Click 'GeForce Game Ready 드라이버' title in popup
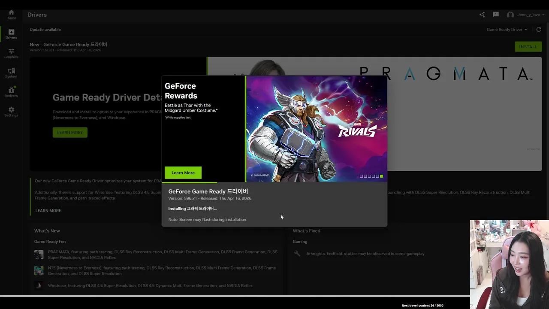This screenshot has width=549, height=309. click(208, 191)
